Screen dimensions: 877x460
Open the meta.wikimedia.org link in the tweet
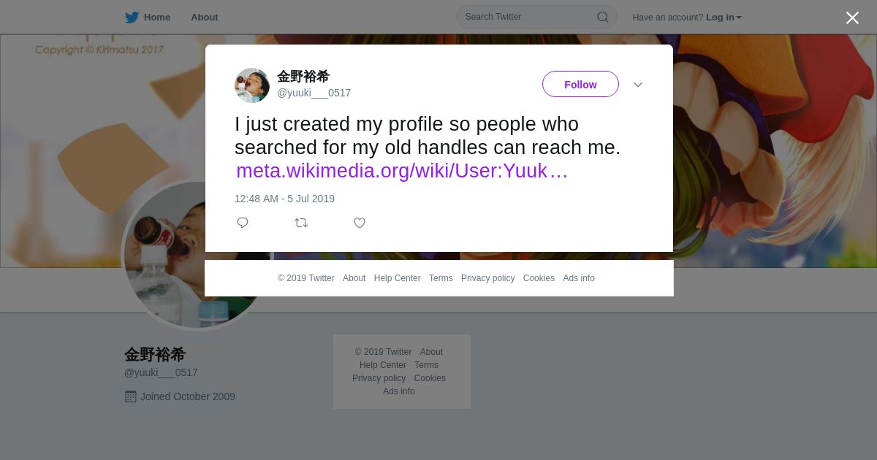pos(402,171)
